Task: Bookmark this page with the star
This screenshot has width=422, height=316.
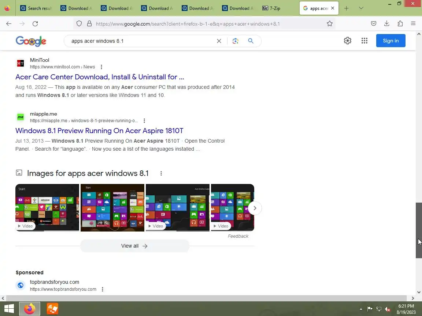Action: coord(329,24)
